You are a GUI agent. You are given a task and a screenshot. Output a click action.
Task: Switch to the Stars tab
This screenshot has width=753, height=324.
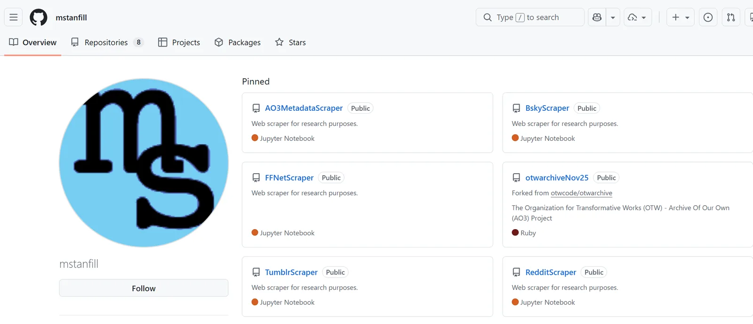290,42
